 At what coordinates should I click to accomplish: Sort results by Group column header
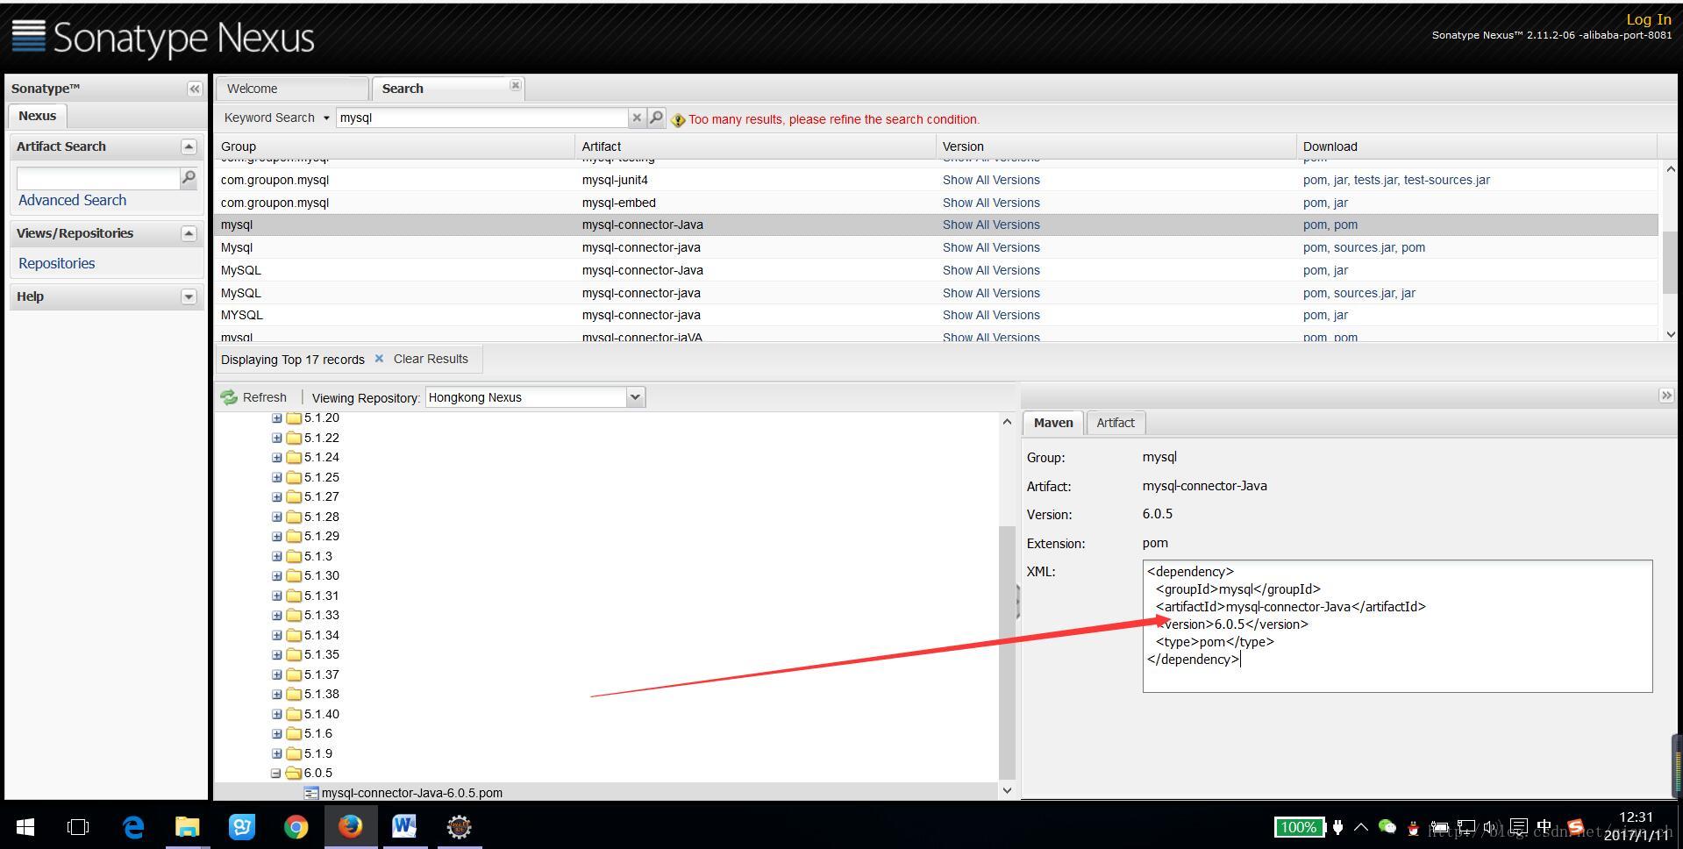tap(395, 146)
